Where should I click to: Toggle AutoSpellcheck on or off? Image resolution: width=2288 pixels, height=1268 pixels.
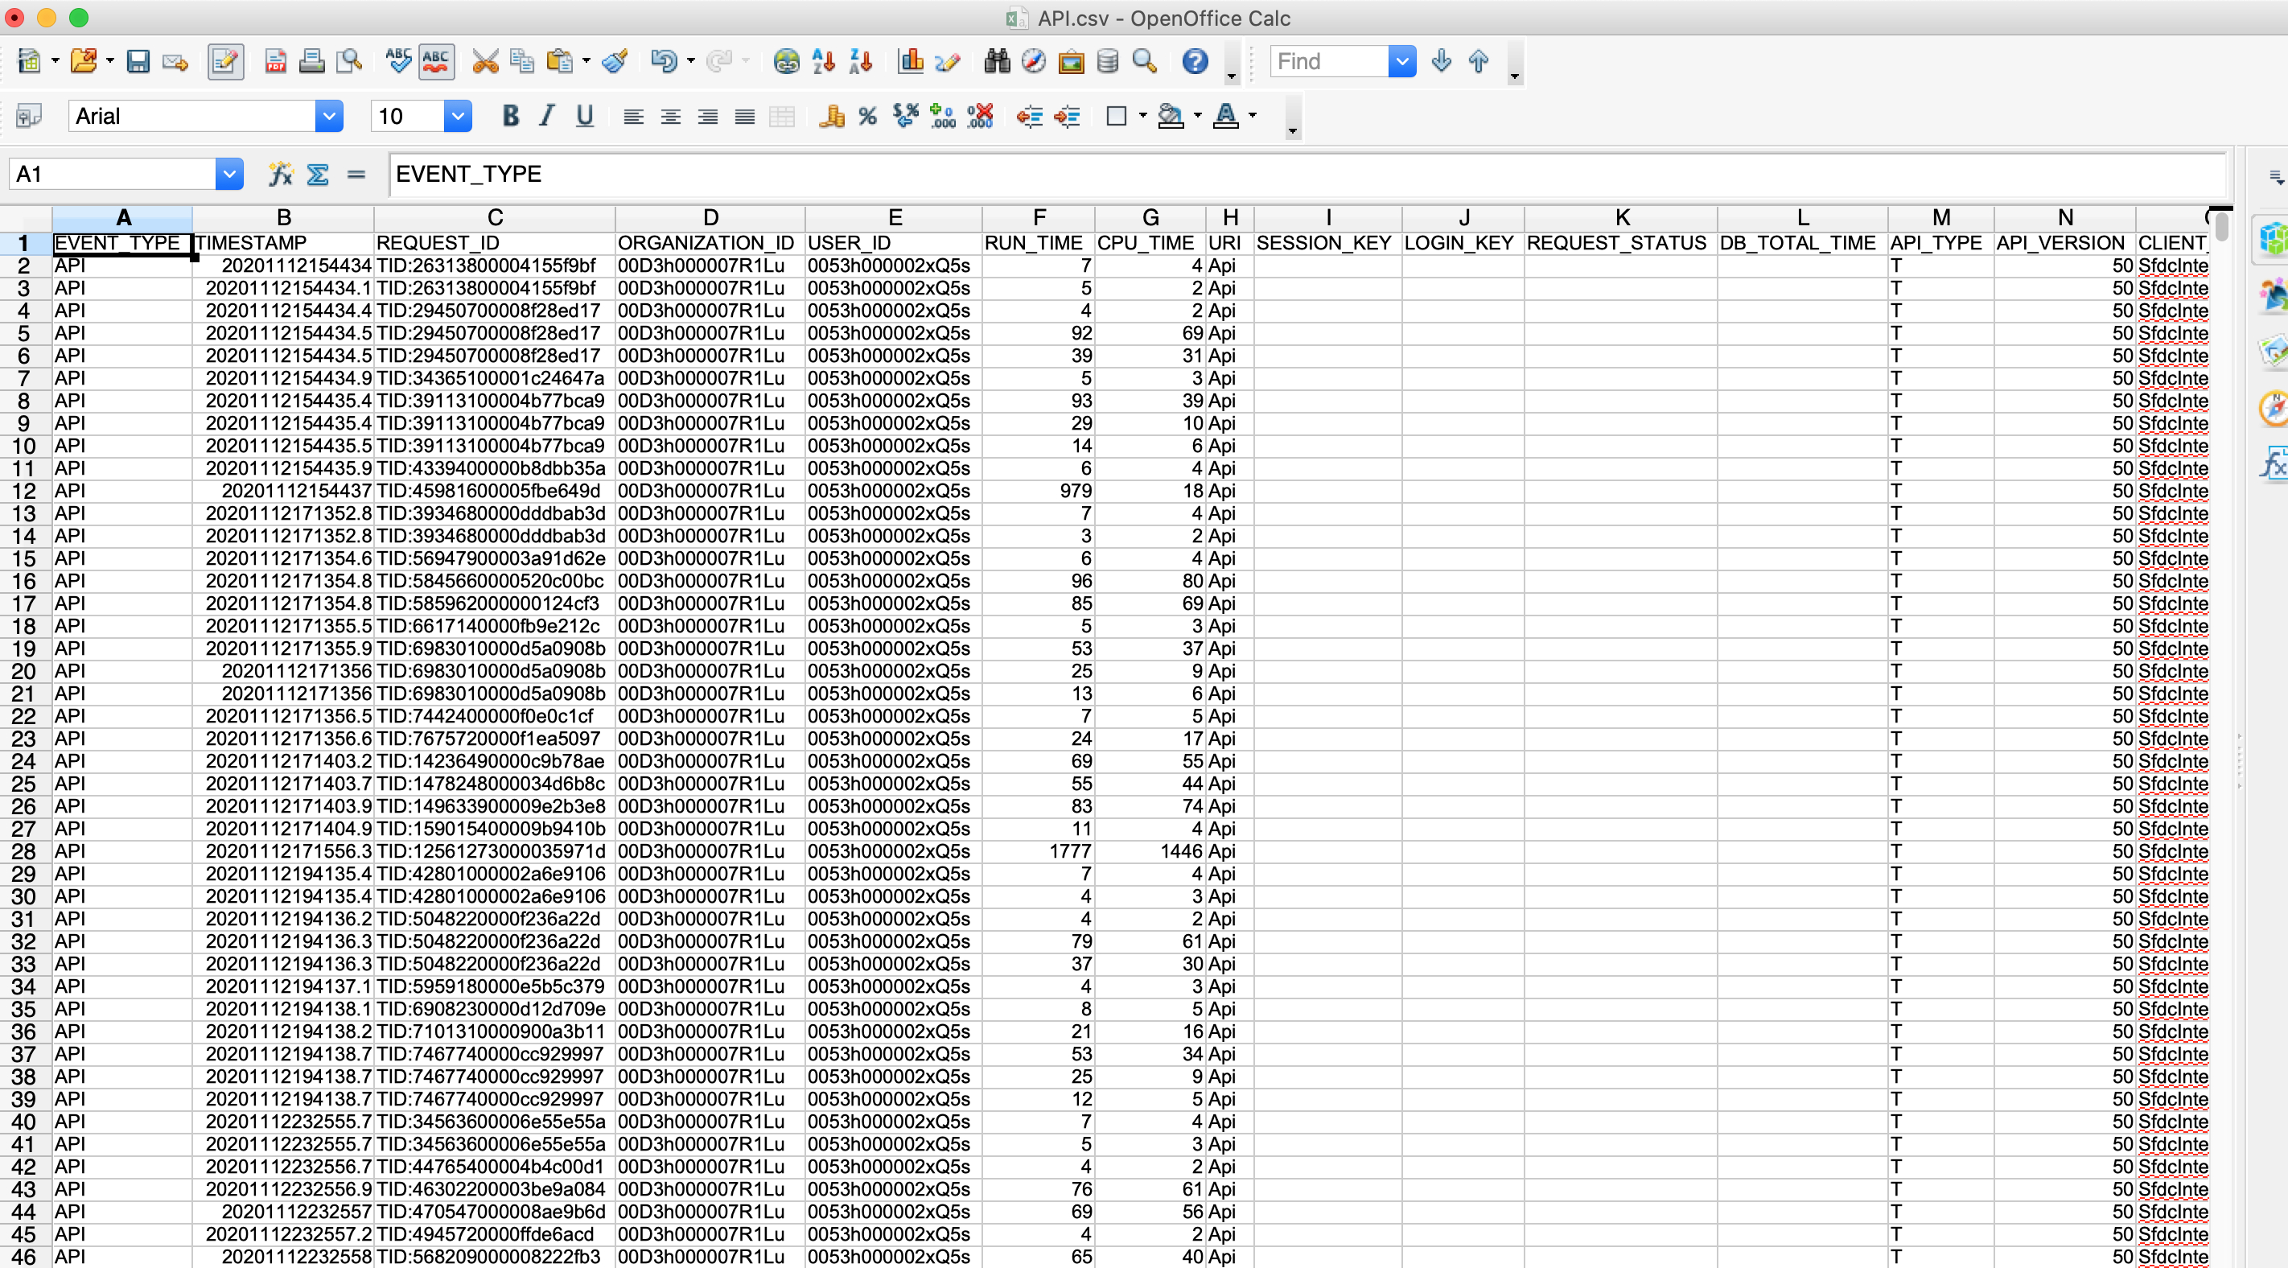pyautogui.click(x=436, y=61)
